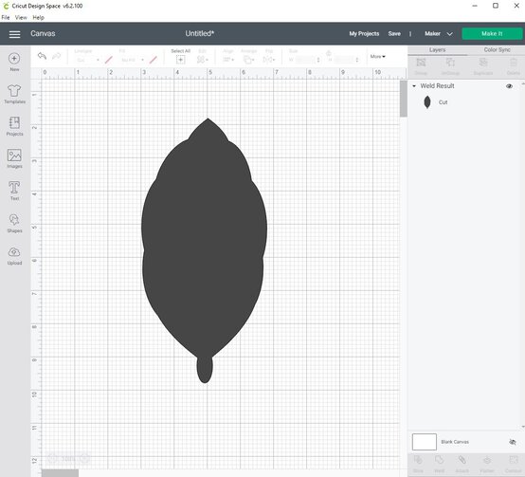Expand the More toolbar menu
525x477 pixels.
pos(378,56)
